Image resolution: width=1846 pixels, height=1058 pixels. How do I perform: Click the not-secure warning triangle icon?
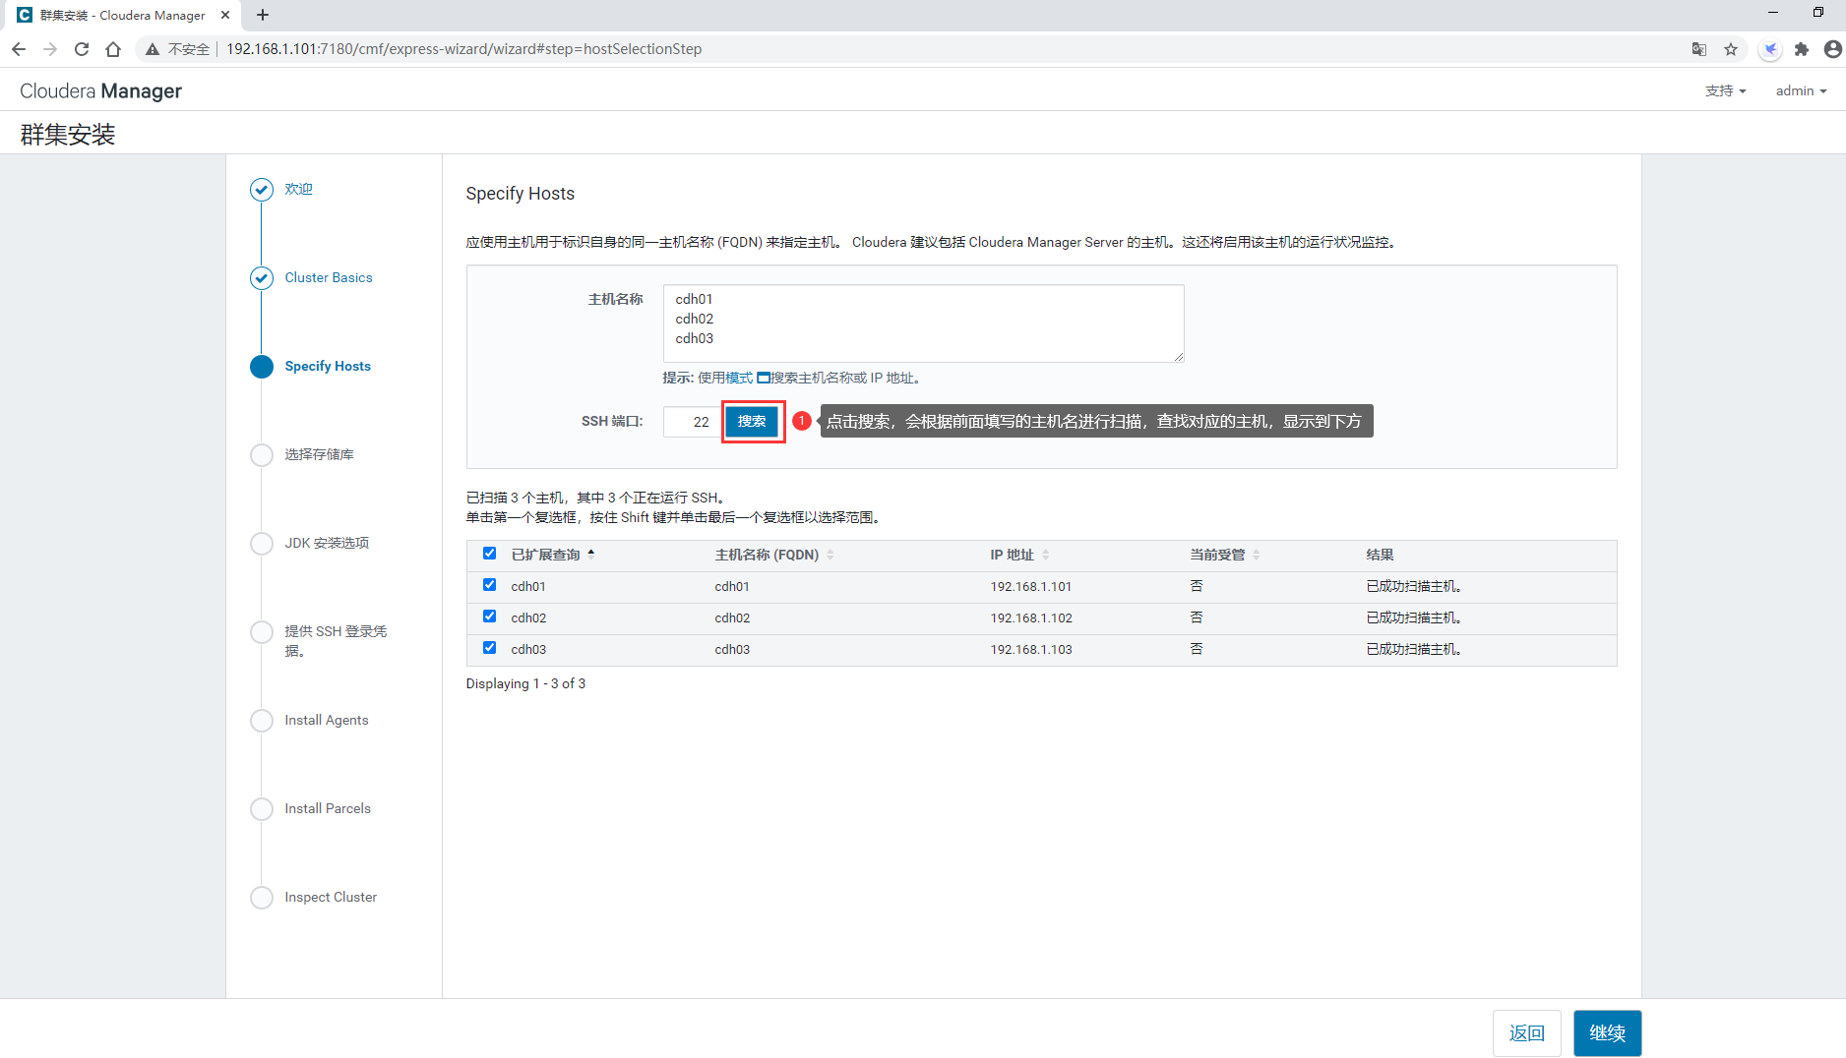click(153, 49)
